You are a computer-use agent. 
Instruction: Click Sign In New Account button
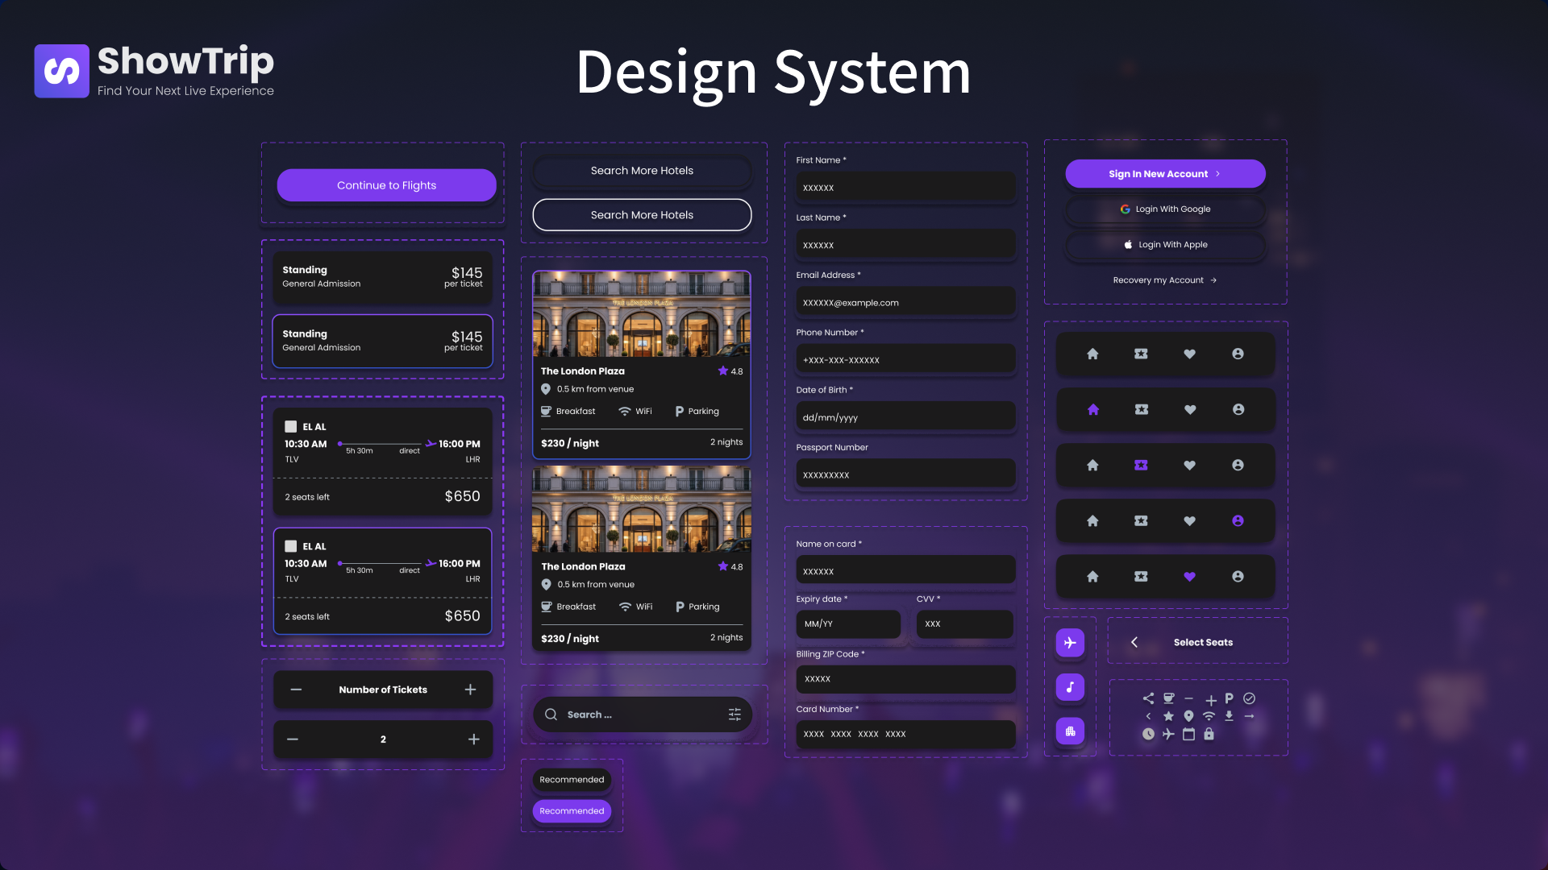[1165, 174]
